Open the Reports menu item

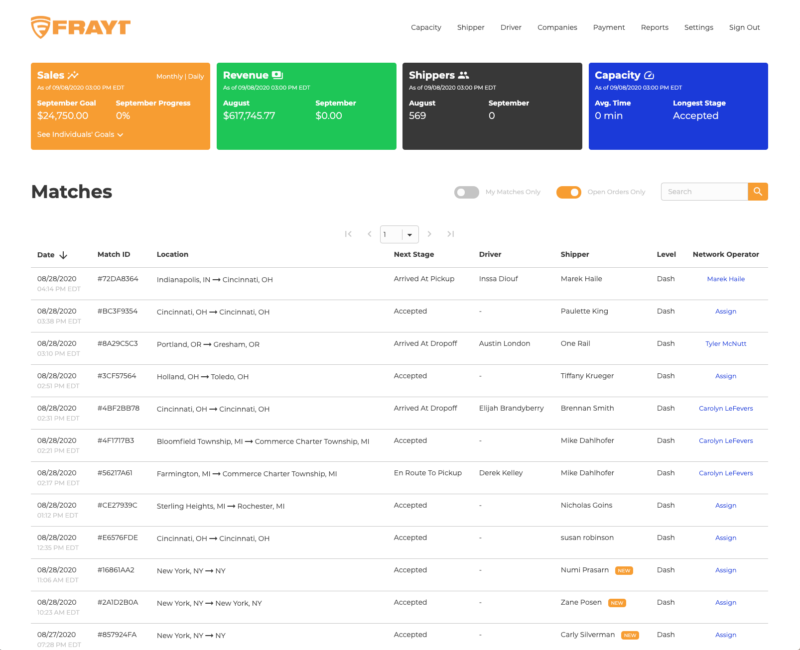coord(655,27)
